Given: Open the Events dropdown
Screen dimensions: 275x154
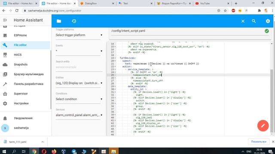Looking at the screenshot, I should [79, 51].
